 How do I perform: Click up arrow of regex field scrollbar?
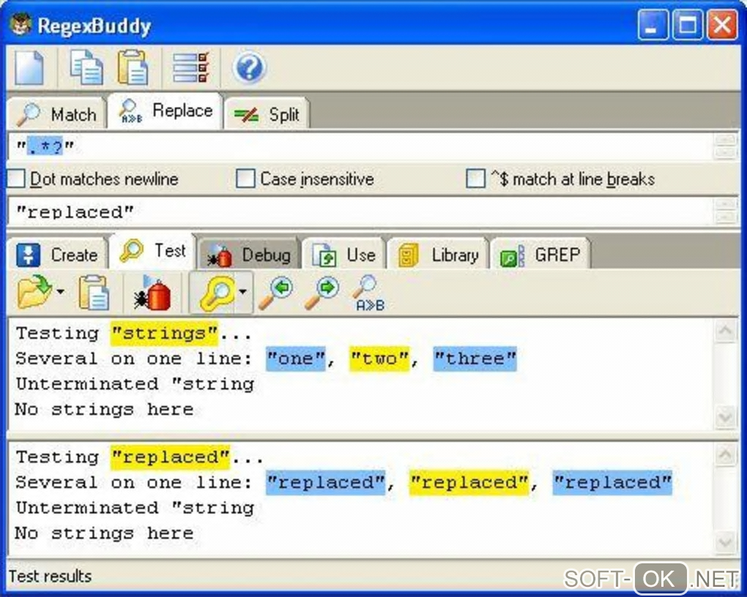tap(726, 140)
